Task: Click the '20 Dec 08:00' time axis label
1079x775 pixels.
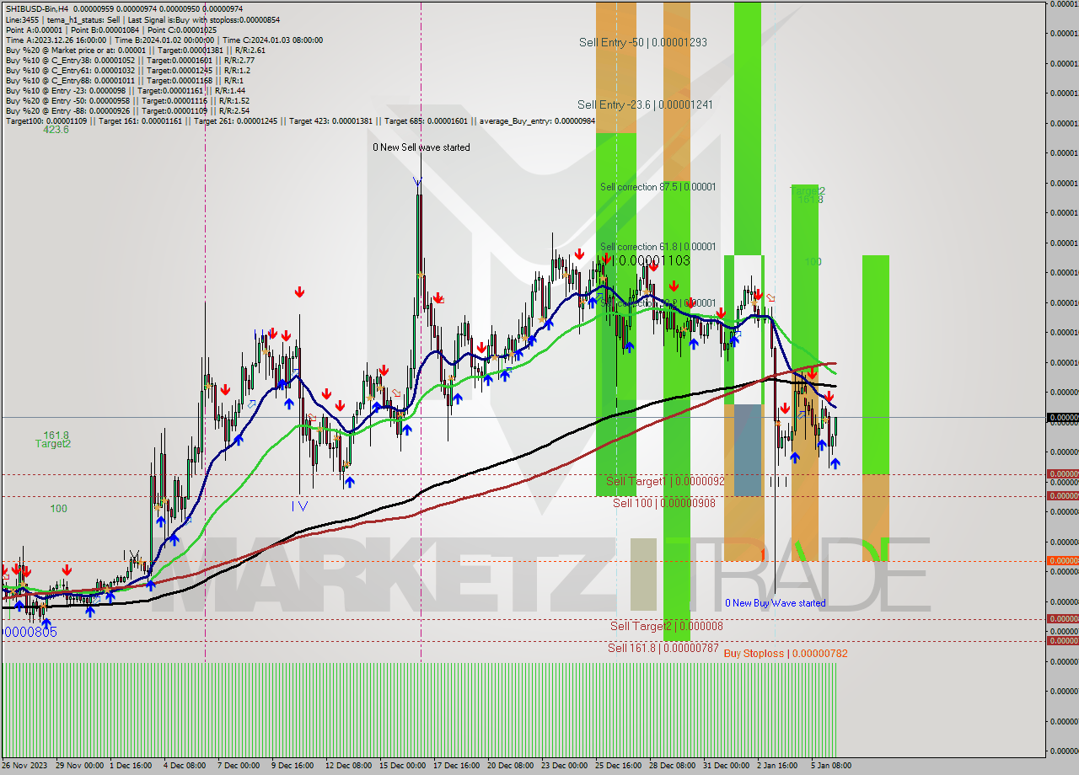Action: 510,766
